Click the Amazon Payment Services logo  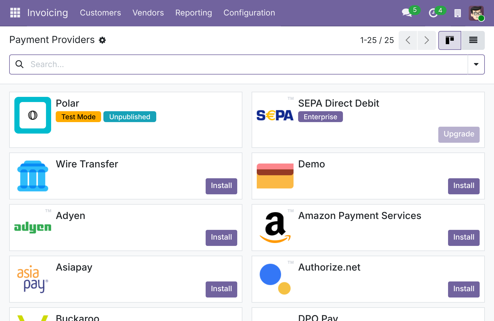point(275,228)
